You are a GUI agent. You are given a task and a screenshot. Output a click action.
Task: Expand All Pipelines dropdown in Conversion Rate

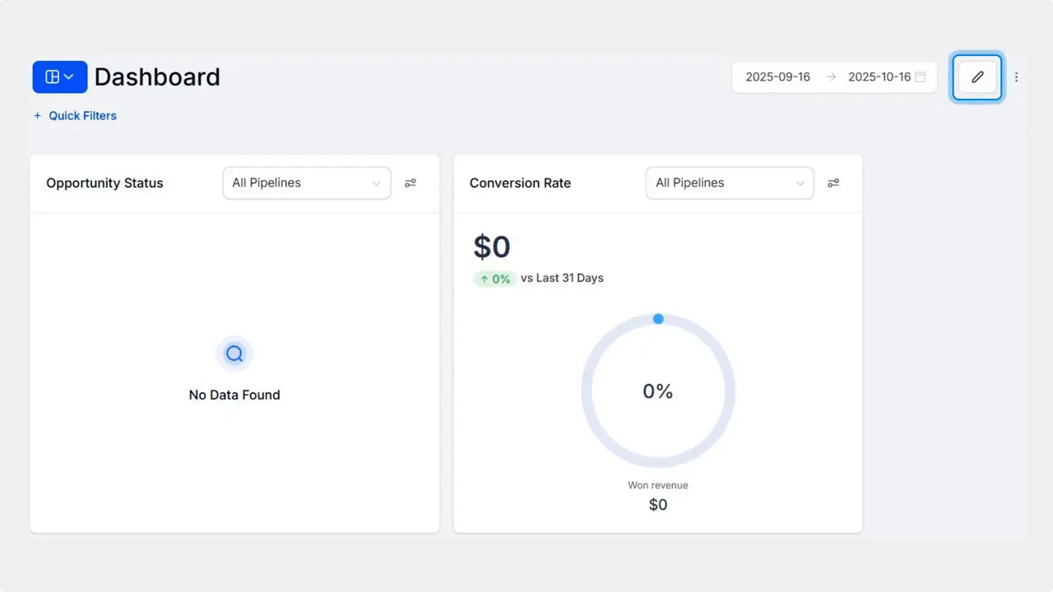[730, 183]
